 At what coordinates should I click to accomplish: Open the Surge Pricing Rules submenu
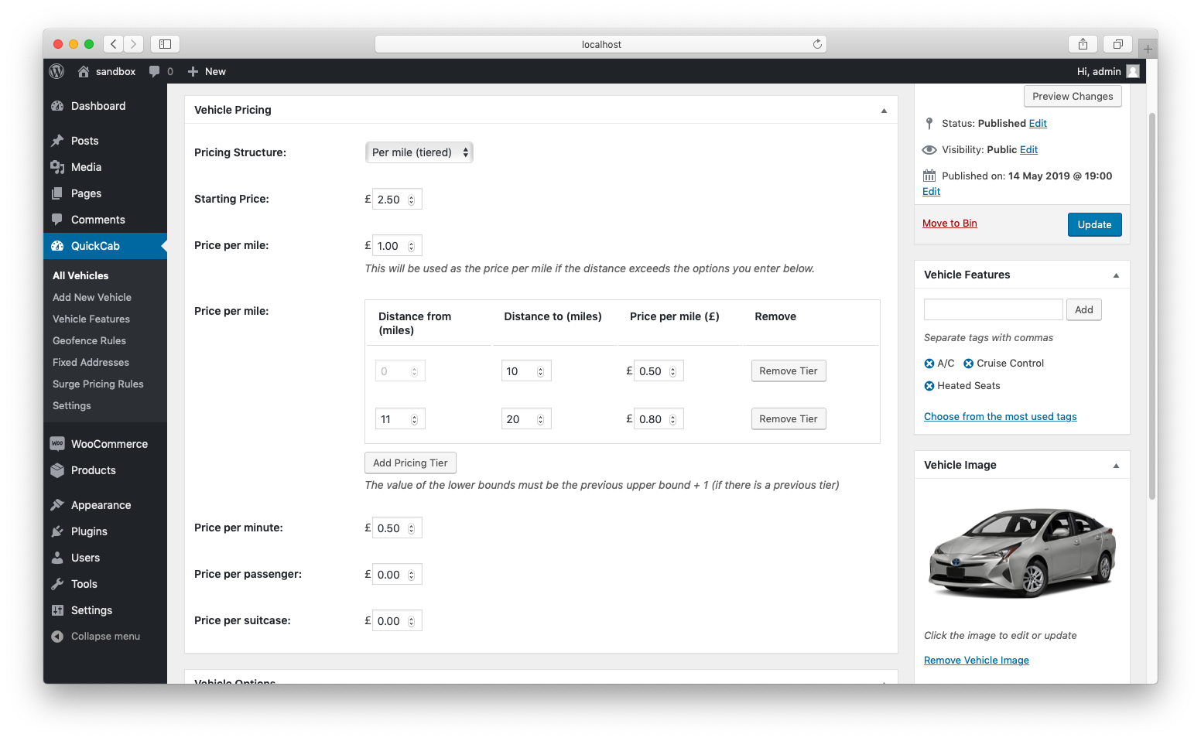pyautogui.click(x=98, y=384)
